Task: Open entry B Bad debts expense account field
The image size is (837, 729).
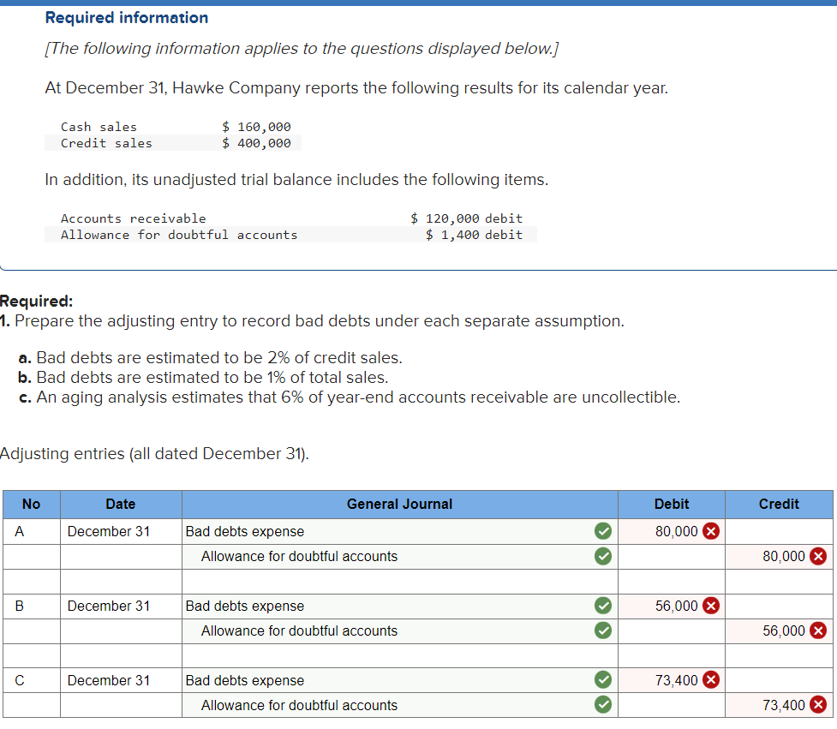Action: coord(400,606)
